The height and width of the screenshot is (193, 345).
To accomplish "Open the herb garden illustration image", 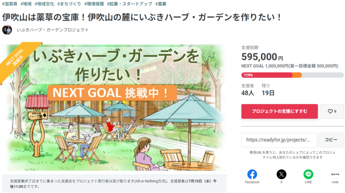I will tap(114, 108).
